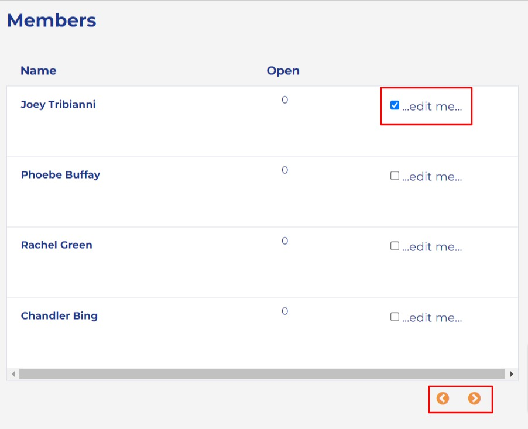Click the horizontal scrollbar right arrow
The width and height of the screenshot is (528, 429).
pos(512,374)
